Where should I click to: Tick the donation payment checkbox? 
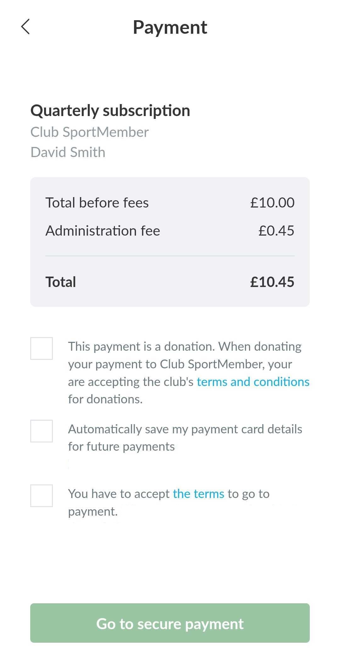42,348
